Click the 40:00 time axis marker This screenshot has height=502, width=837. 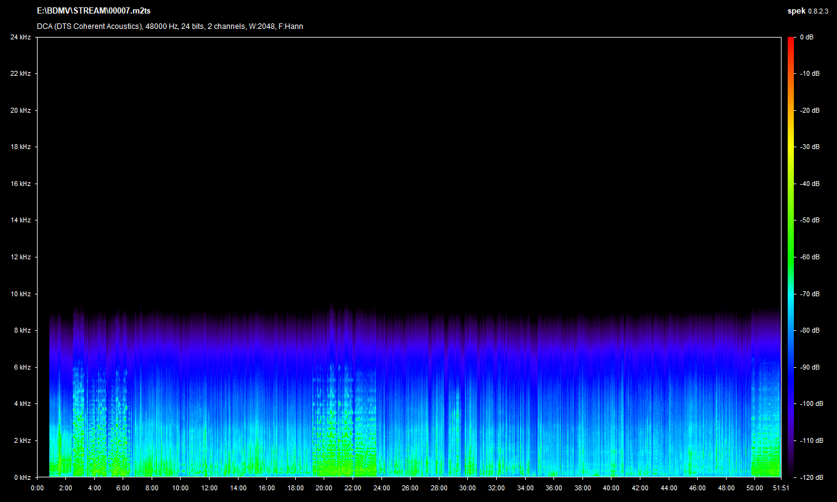[x=611, y=488]
